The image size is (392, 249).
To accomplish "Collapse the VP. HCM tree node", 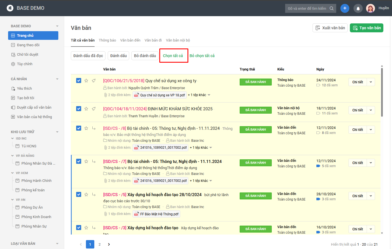I will (x=12, y=173).
